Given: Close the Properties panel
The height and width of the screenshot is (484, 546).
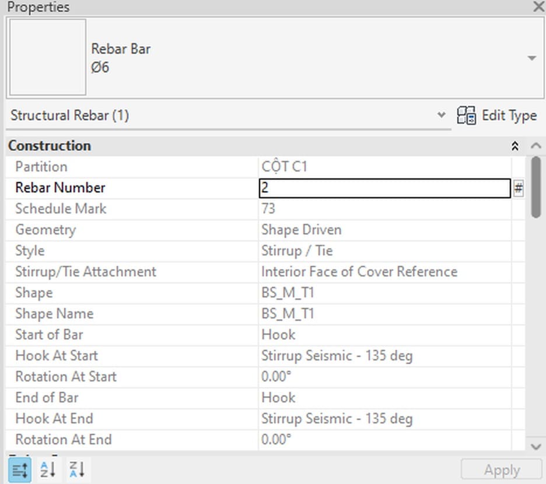Looking at the screenshot, I should pyautogui.click(x=538, y=6).
